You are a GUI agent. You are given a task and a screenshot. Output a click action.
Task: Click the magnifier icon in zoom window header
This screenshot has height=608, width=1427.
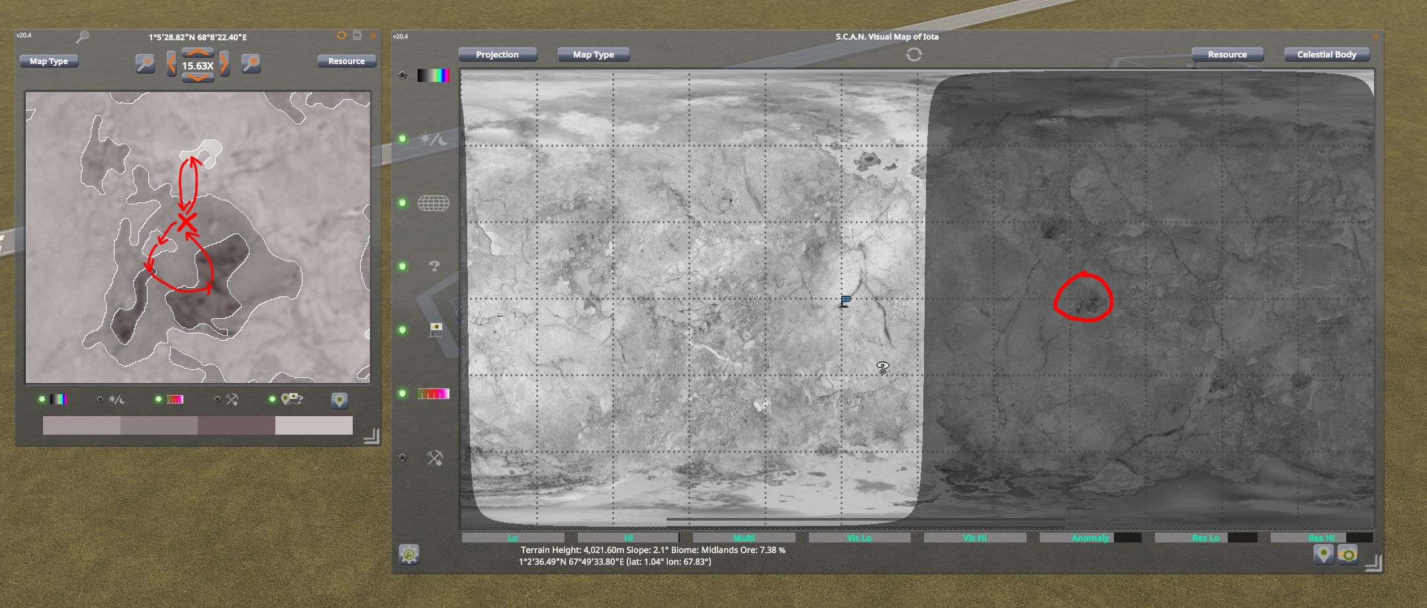click(82, 37)
